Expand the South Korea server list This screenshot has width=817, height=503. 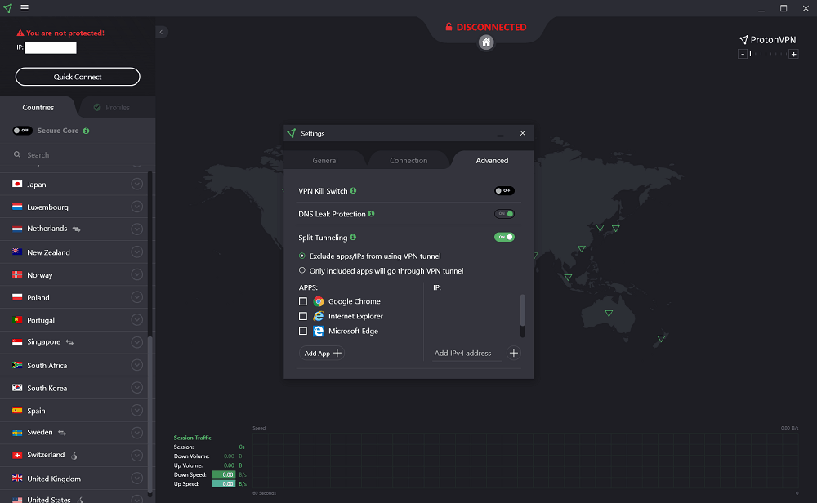pos(137,388)
